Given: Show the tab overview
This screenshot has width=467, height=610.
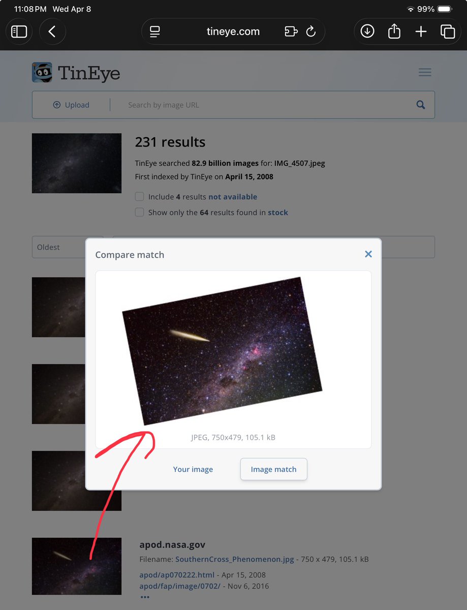Looking at the screenshot, I should pyautogui.click(x=448, y=32).
